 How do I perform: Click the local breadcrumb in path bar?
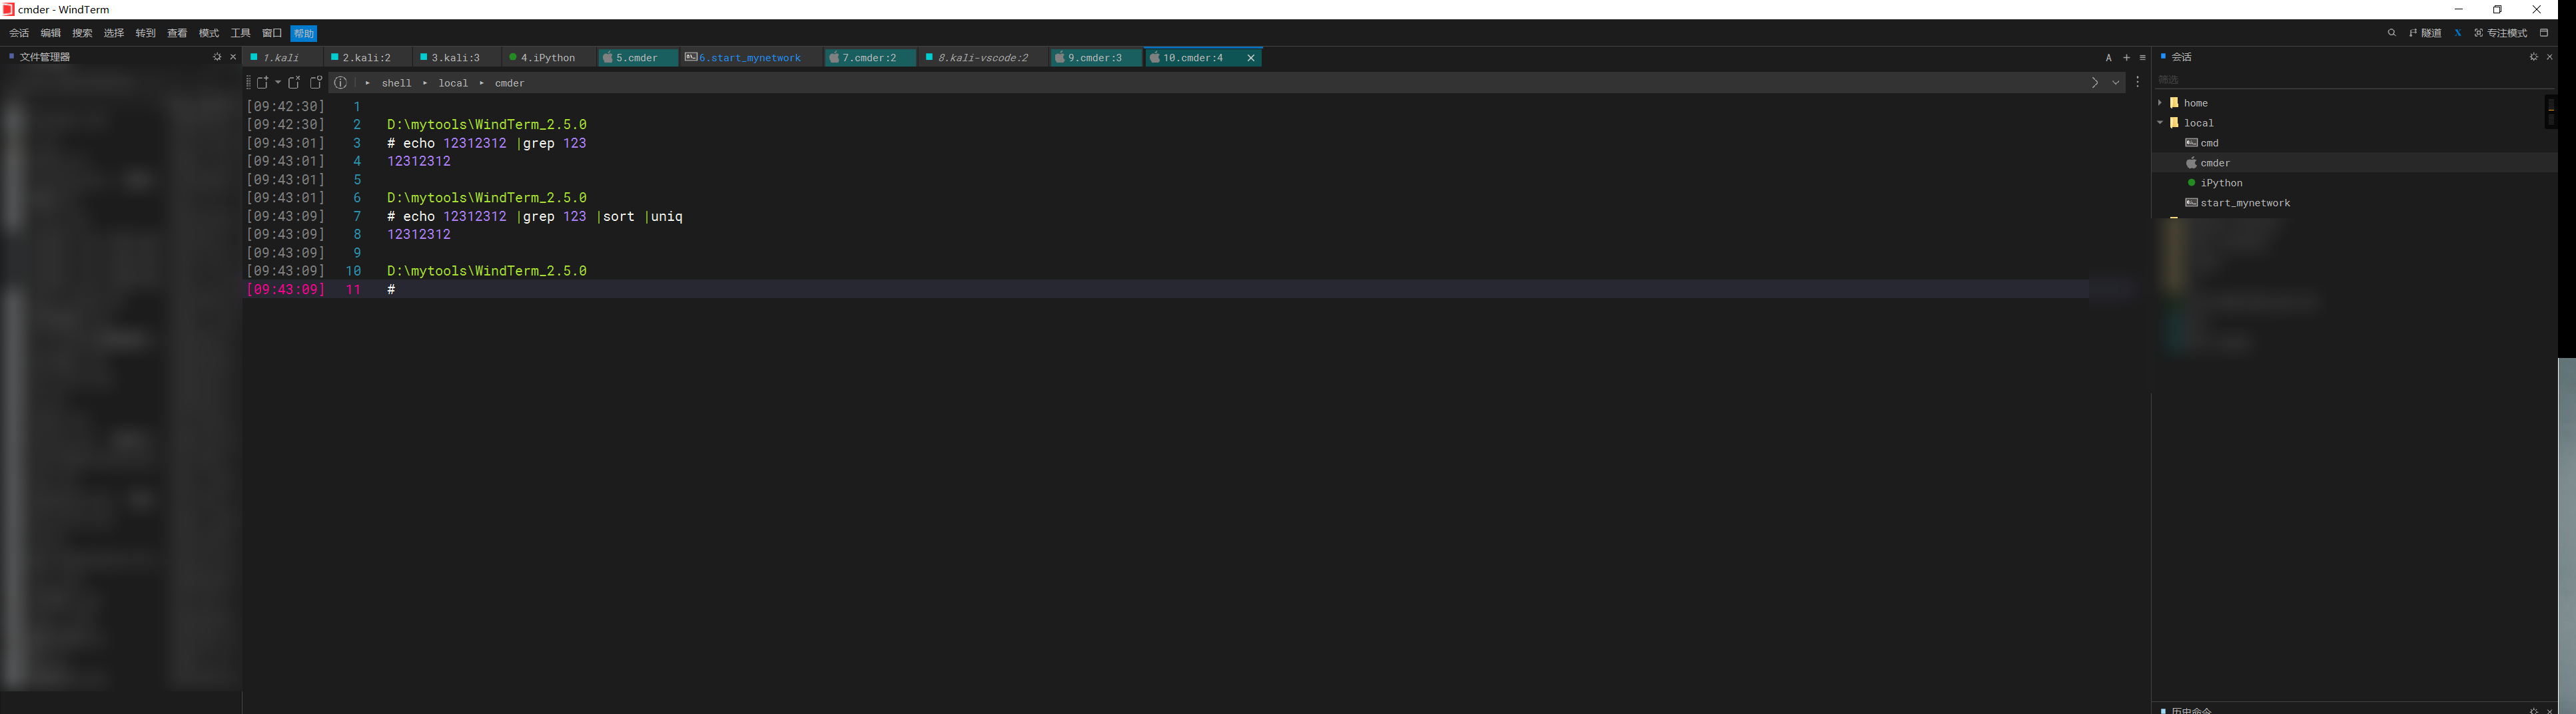pos(452,83)
